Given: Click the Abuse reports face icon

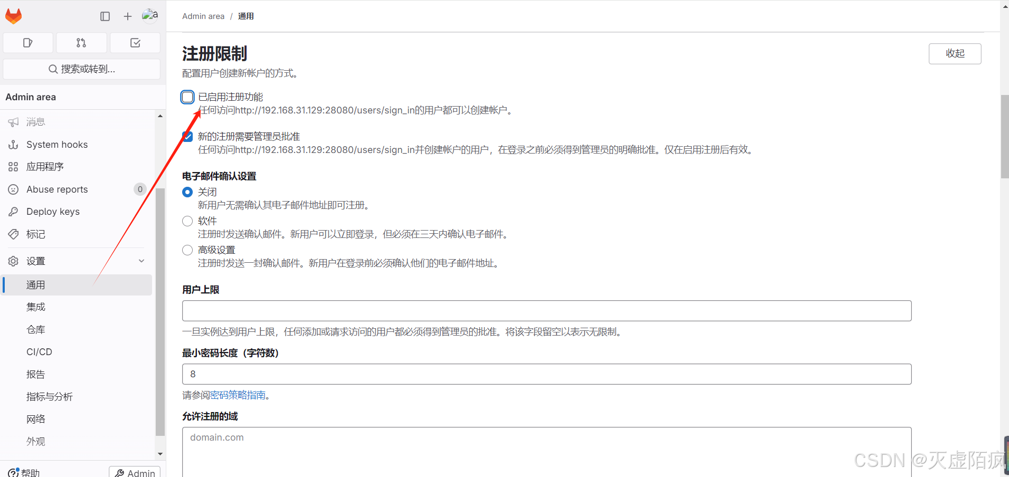Looking at the screenshot, I should [x=14, y=189].
